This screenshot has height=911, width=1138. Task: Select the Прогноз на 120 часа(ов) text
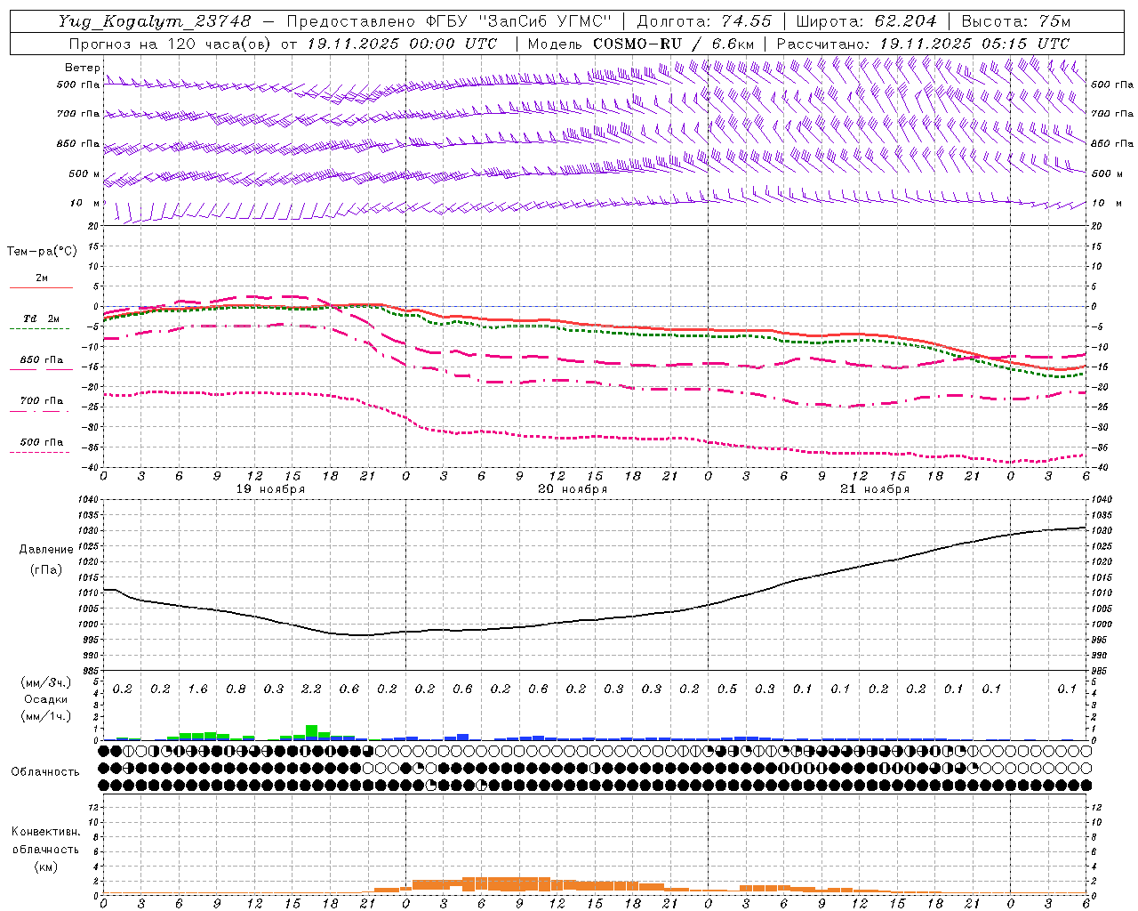(170, 44)
